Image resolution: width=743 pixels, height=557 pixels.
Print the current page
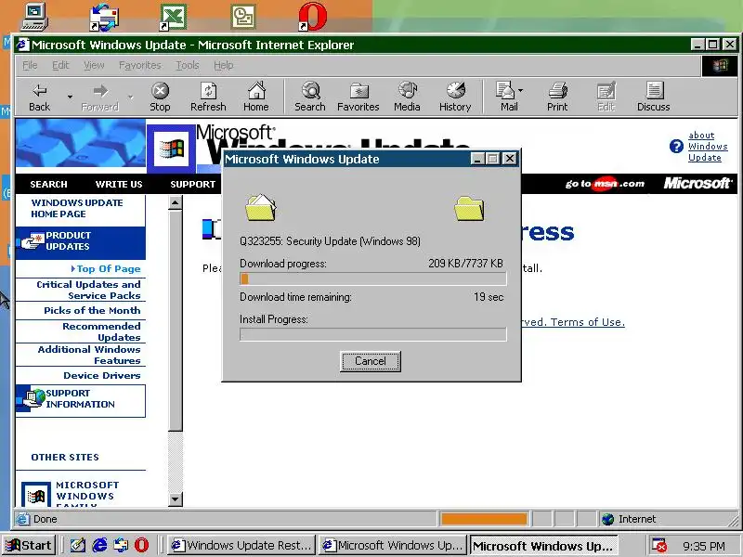click(x=557, y=97)
